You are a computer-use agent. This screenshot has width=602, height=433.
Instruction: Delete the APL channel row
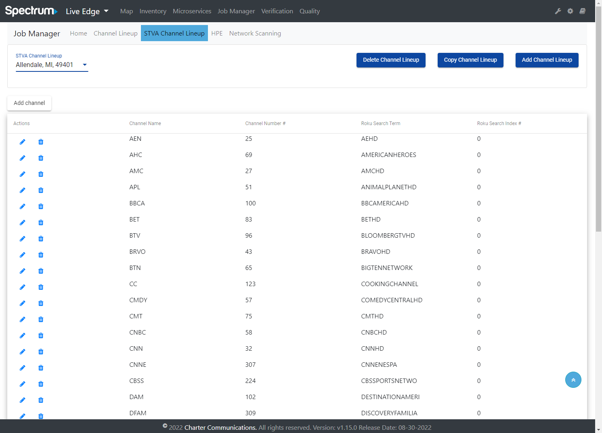tap(41, 190)
